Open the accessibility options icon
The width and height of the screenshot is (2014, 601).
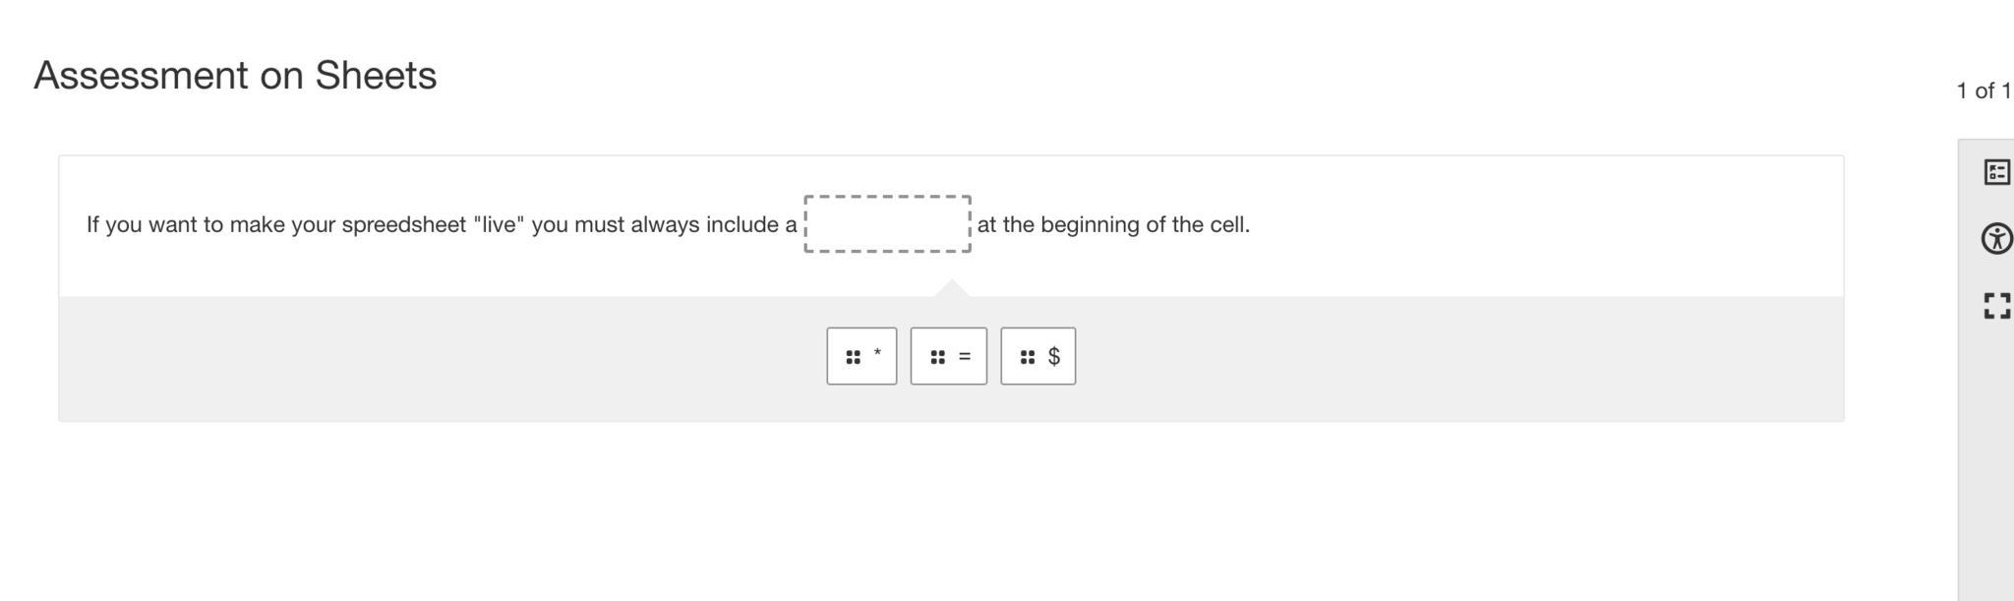point(1996,239)
